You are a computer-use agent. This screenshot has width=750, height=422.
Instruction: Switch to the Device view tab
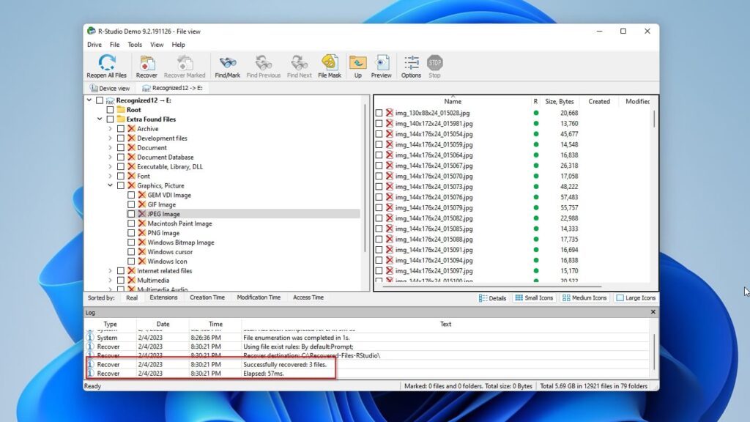click(110, 88)
